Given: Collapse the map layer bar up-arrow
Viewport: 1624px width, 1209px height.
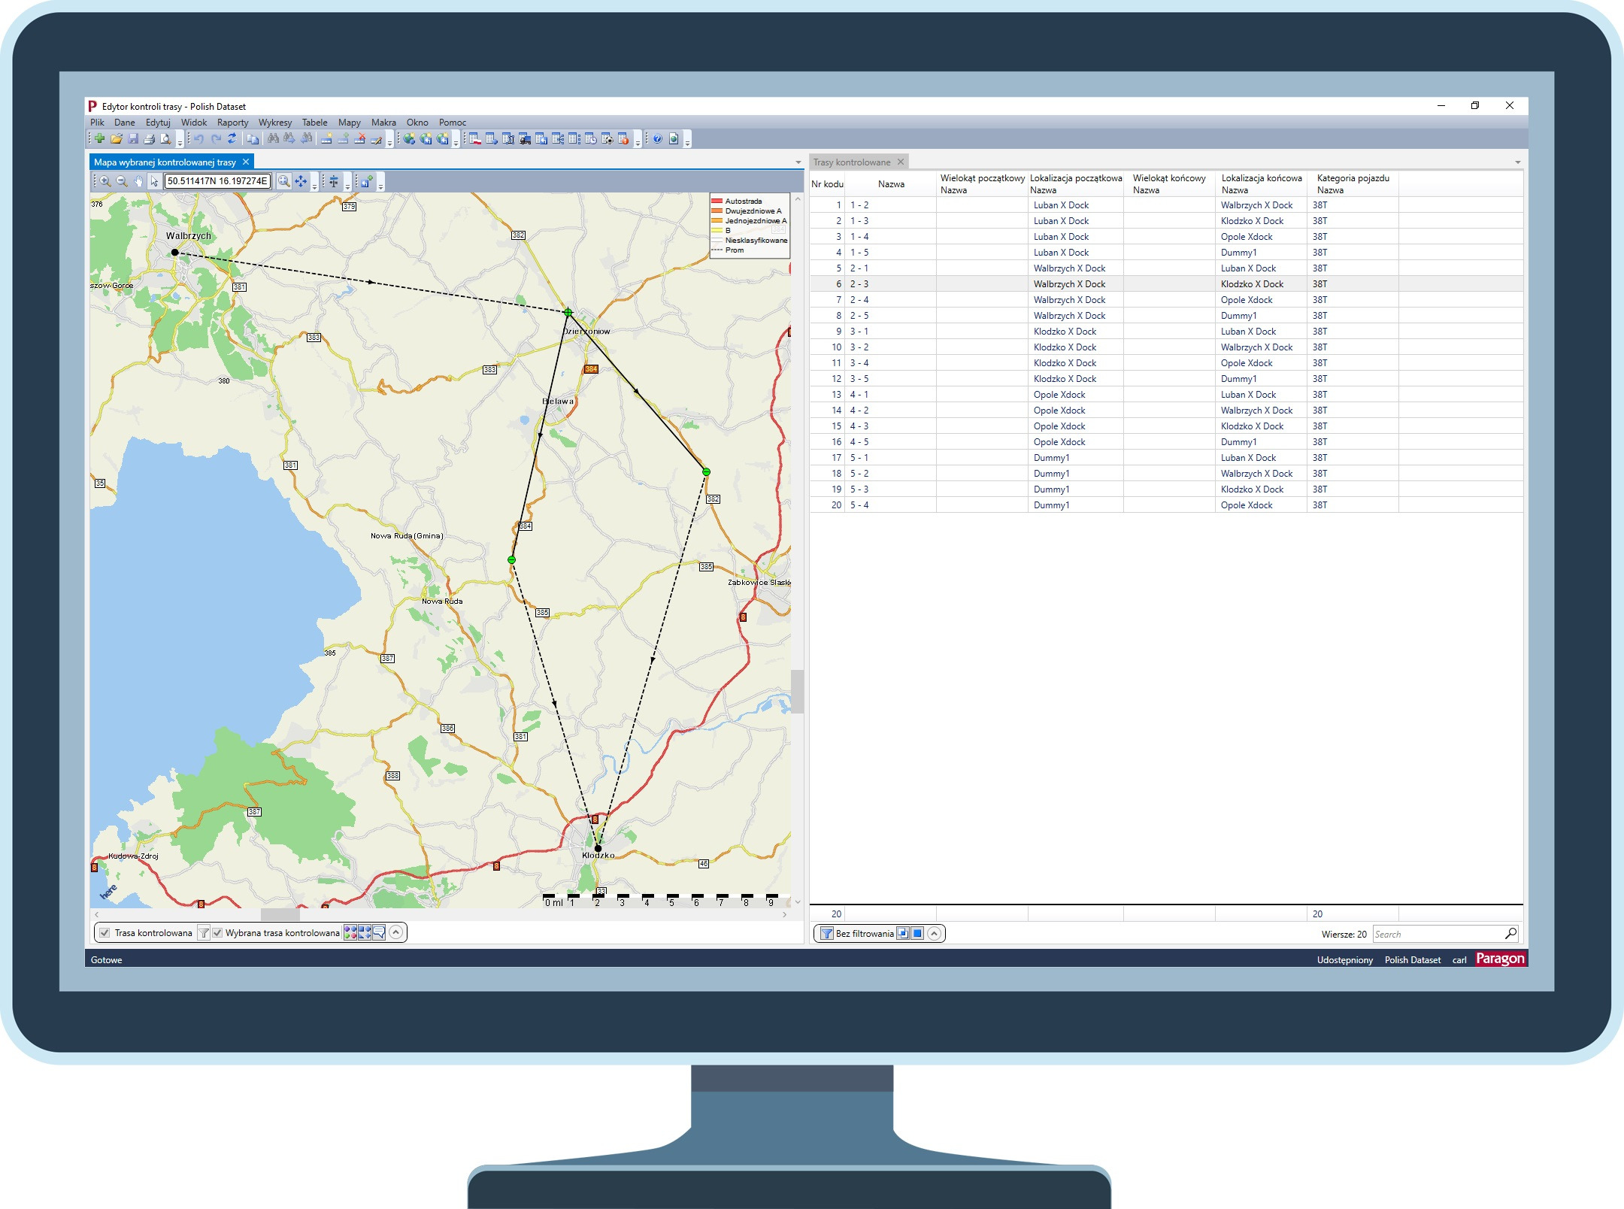Looking at the screenshot, I should 396,933.
